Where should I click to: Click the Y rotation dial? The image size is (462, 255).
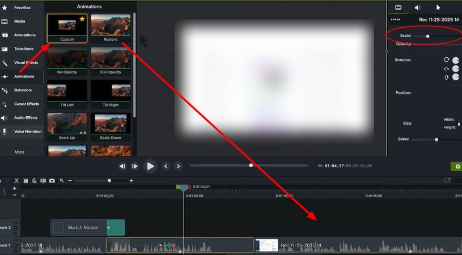click(x=456, y=69)
